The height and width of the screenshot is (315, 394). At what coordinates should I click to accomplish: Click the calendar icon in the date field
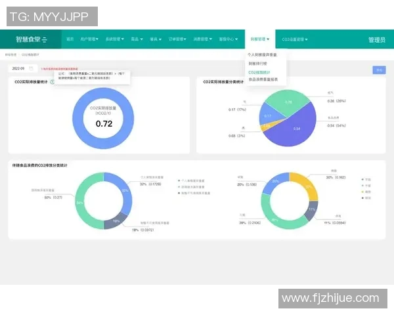(30, 68)
